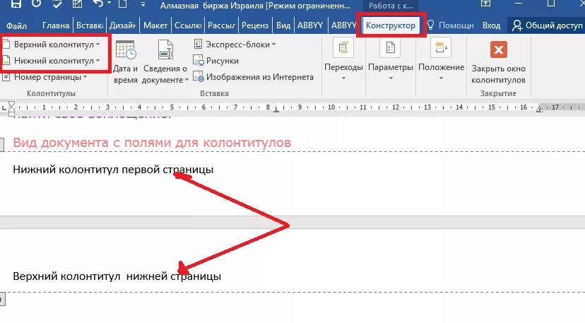
Task: Select the Макет tab
Action: coord(155,25)
